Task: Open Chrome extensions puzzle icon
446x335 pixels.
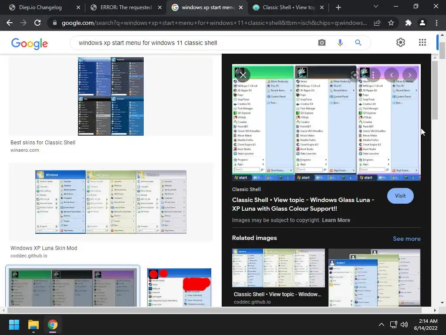Action: tap(409, 23)
